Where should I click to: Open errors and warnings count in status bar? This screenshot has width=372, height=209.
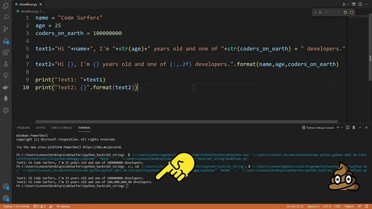40,207
